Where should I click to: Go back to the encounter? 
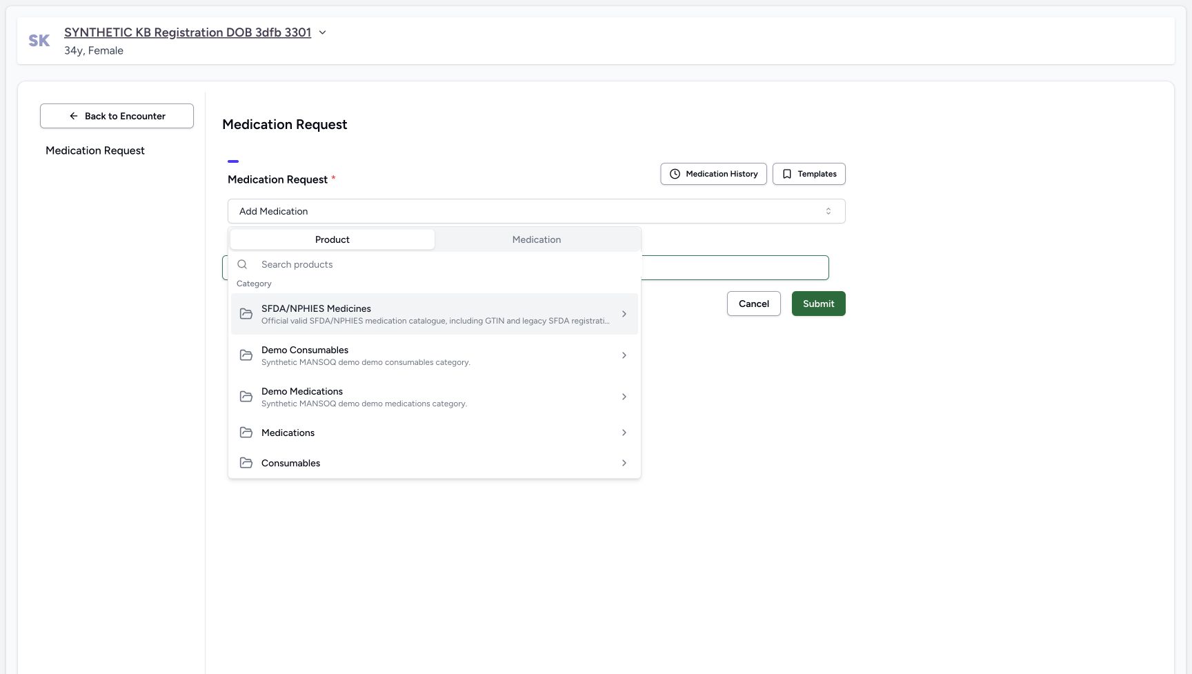(x=117, y=116)
